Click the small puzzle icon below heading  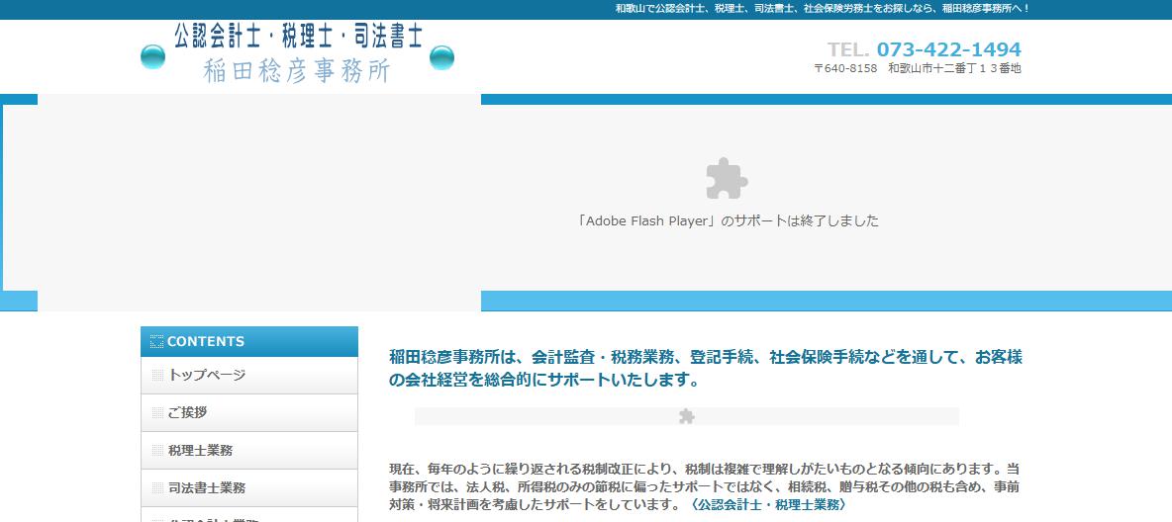(x=686, y=416)
